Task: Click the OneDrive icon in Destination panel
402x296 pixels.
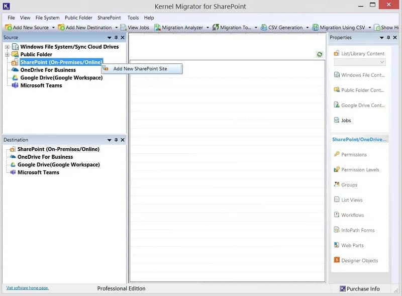Action: 13,156
